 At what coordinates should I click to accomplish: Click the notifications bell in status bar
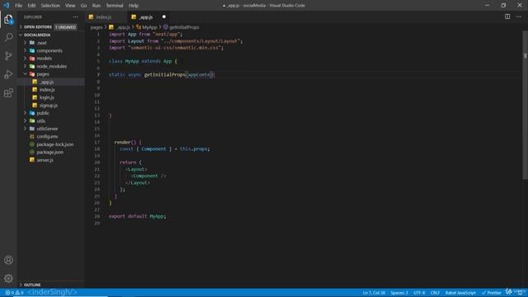[x=521, y=292]
